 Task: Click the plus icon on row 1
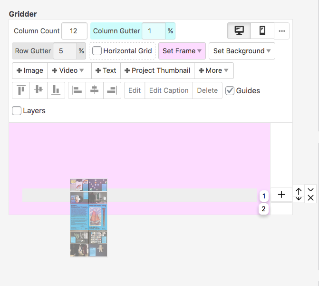click(281, 195)
